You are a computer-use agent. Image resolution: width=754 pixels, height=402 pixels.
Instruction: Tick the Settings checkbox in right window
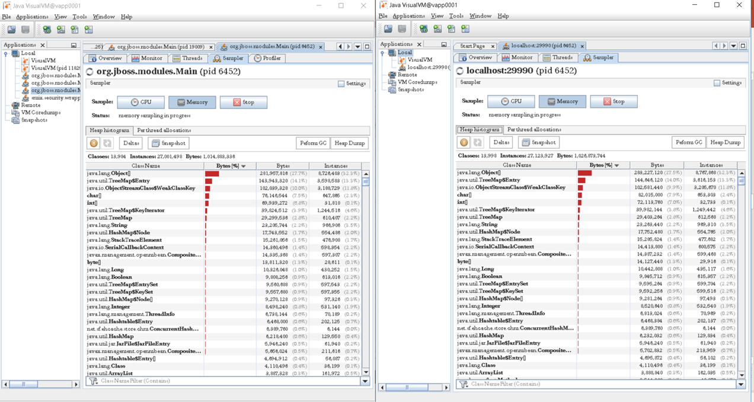(x=717, y=83)
